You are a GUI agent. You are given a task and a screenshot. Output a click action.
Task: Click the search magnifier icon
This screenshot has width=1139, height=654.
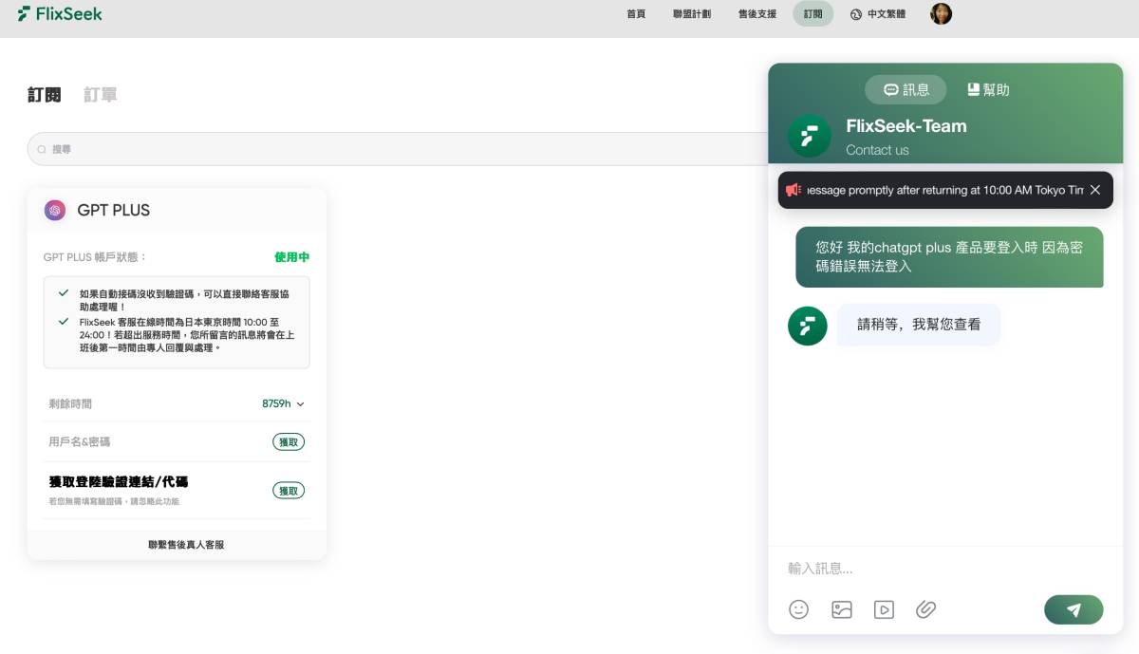[42, 149]
